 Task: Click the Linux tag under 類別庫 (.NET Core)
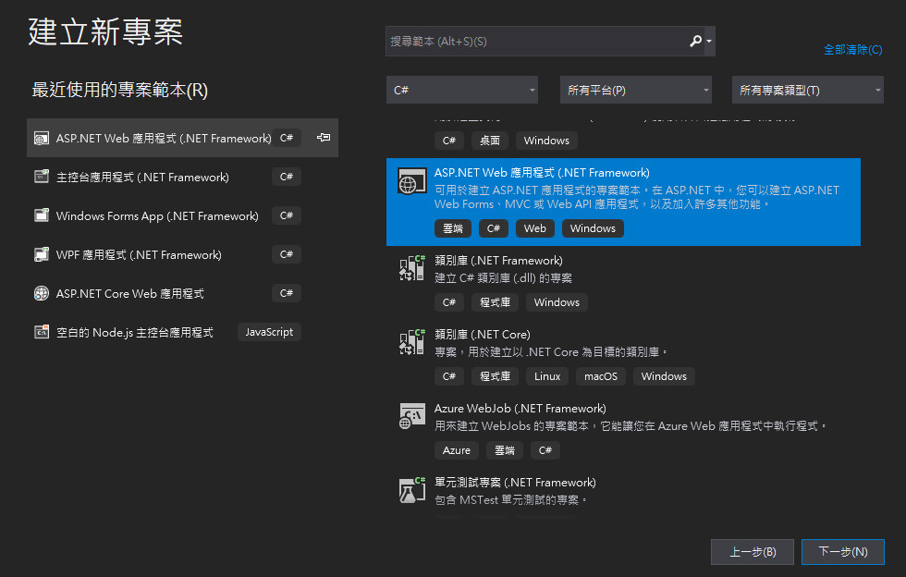click(547, 376)
